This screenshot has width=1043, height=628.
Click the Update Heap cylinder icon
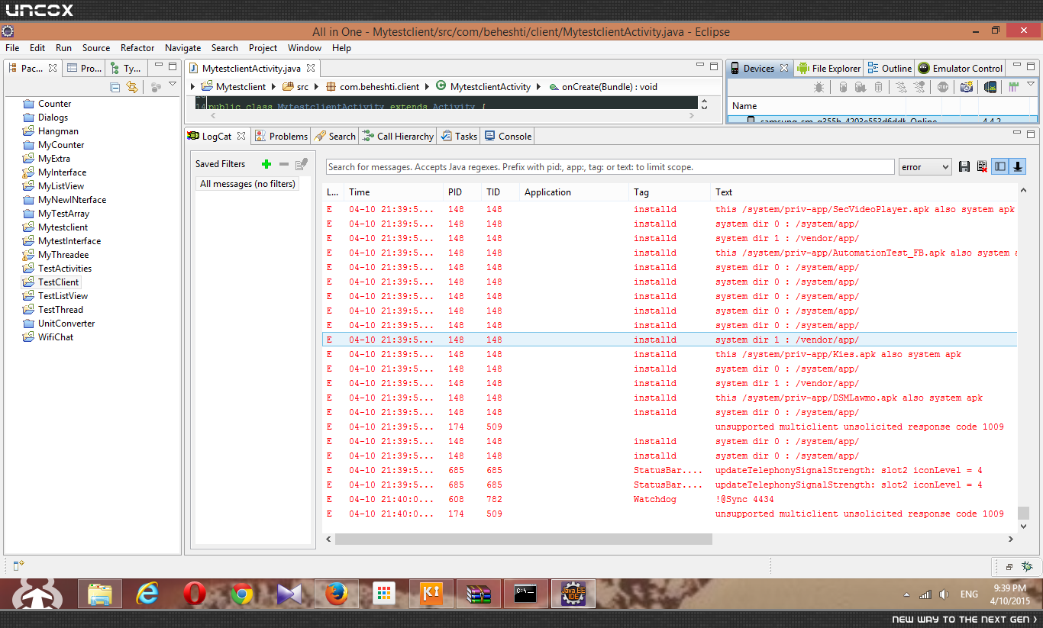[x=843, y=87]
